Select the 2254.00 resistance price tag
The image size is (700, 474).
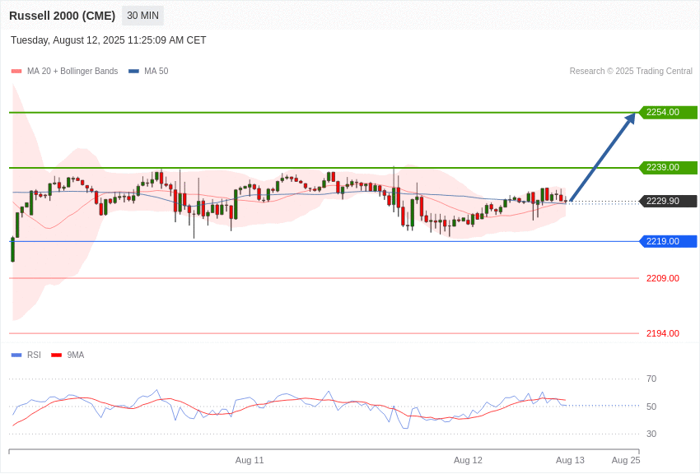(x=669, y=113)
